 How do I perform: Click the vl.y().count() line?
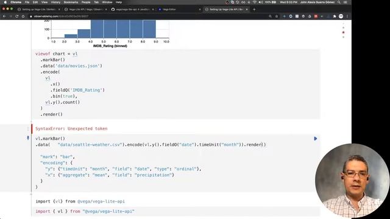(63, 102)
